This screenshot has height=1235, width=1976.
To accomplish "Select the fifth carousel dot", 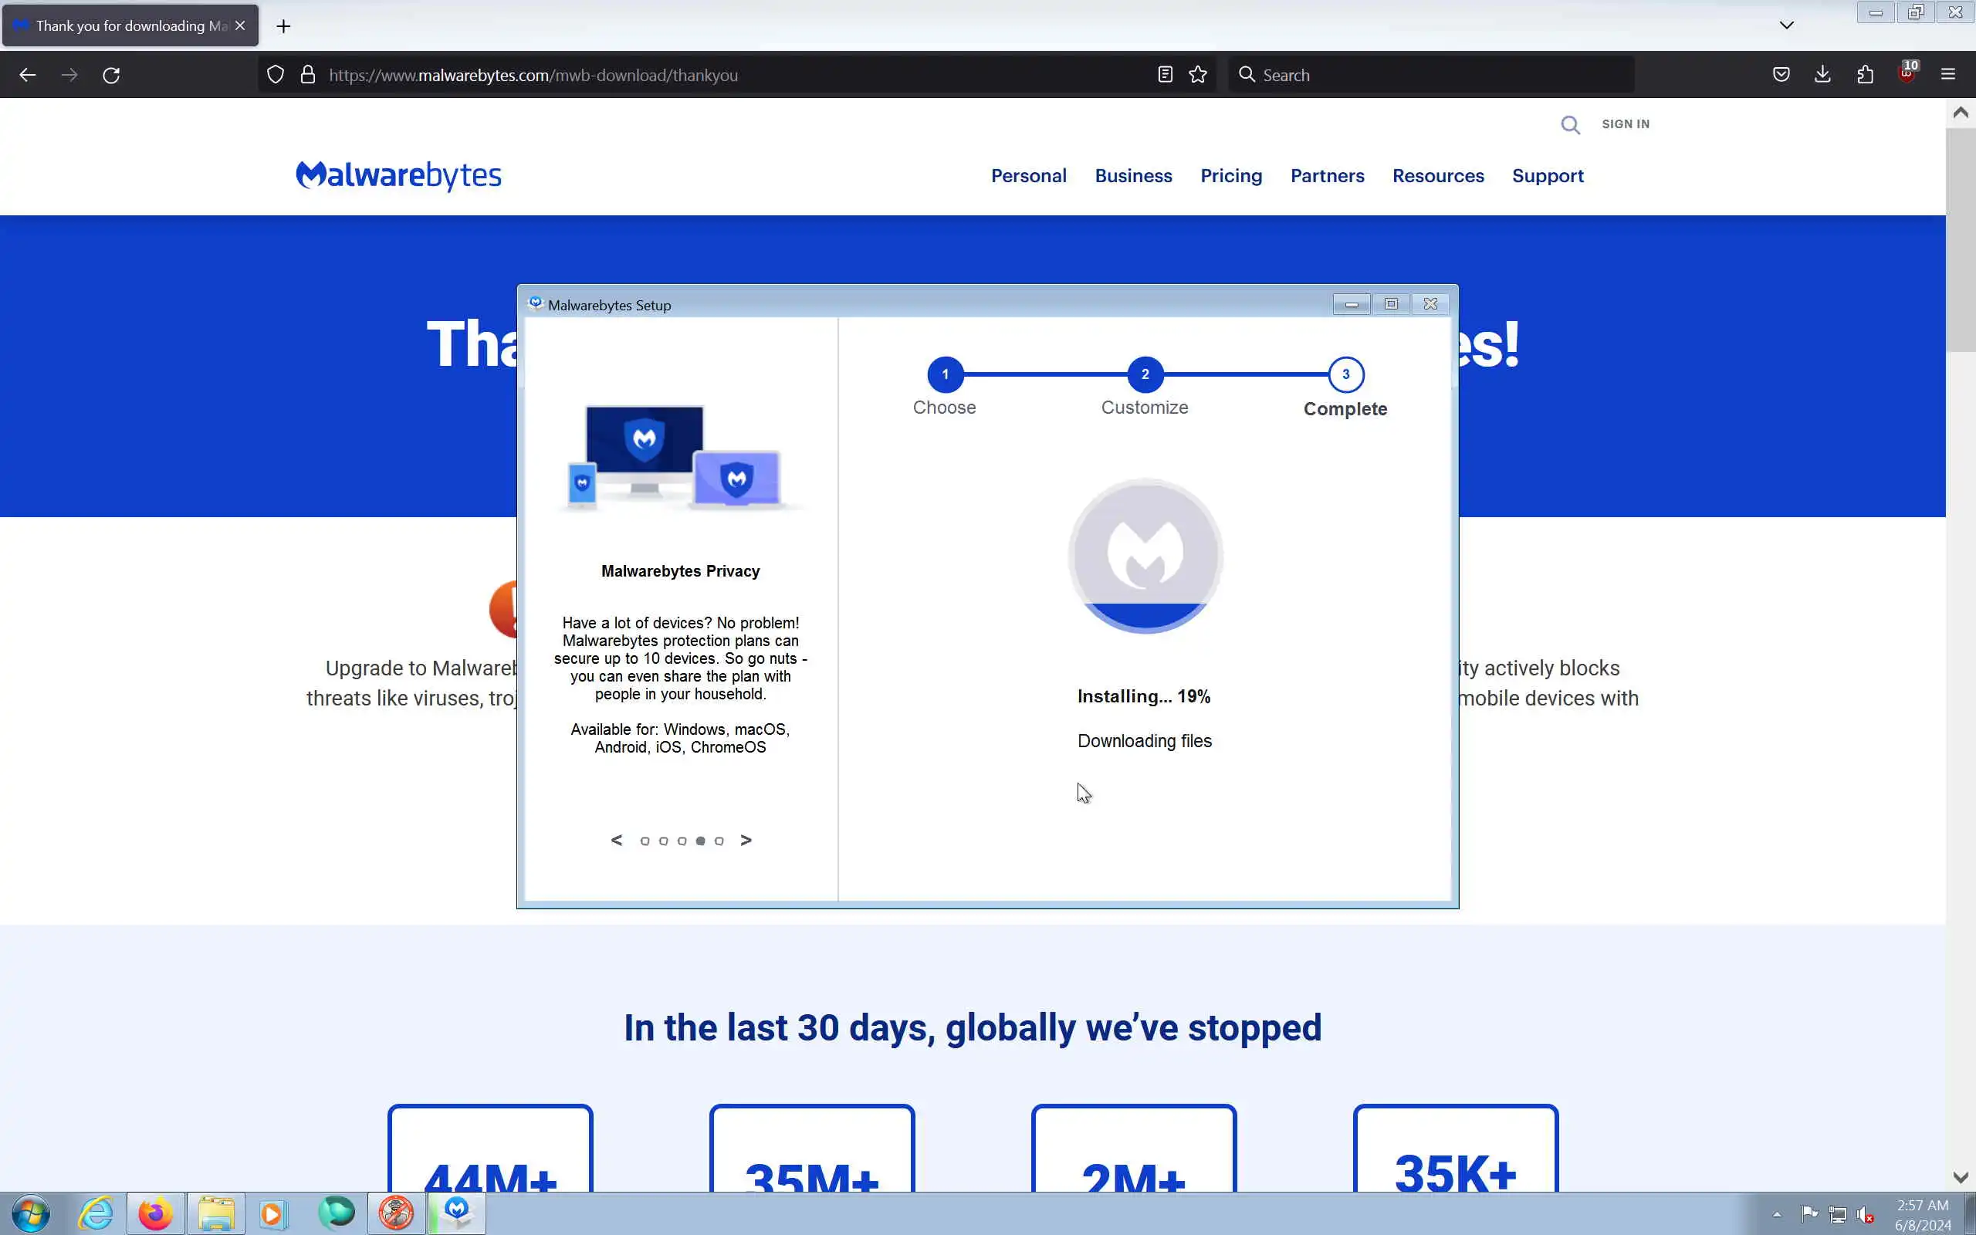I will (x=719, y=841).
